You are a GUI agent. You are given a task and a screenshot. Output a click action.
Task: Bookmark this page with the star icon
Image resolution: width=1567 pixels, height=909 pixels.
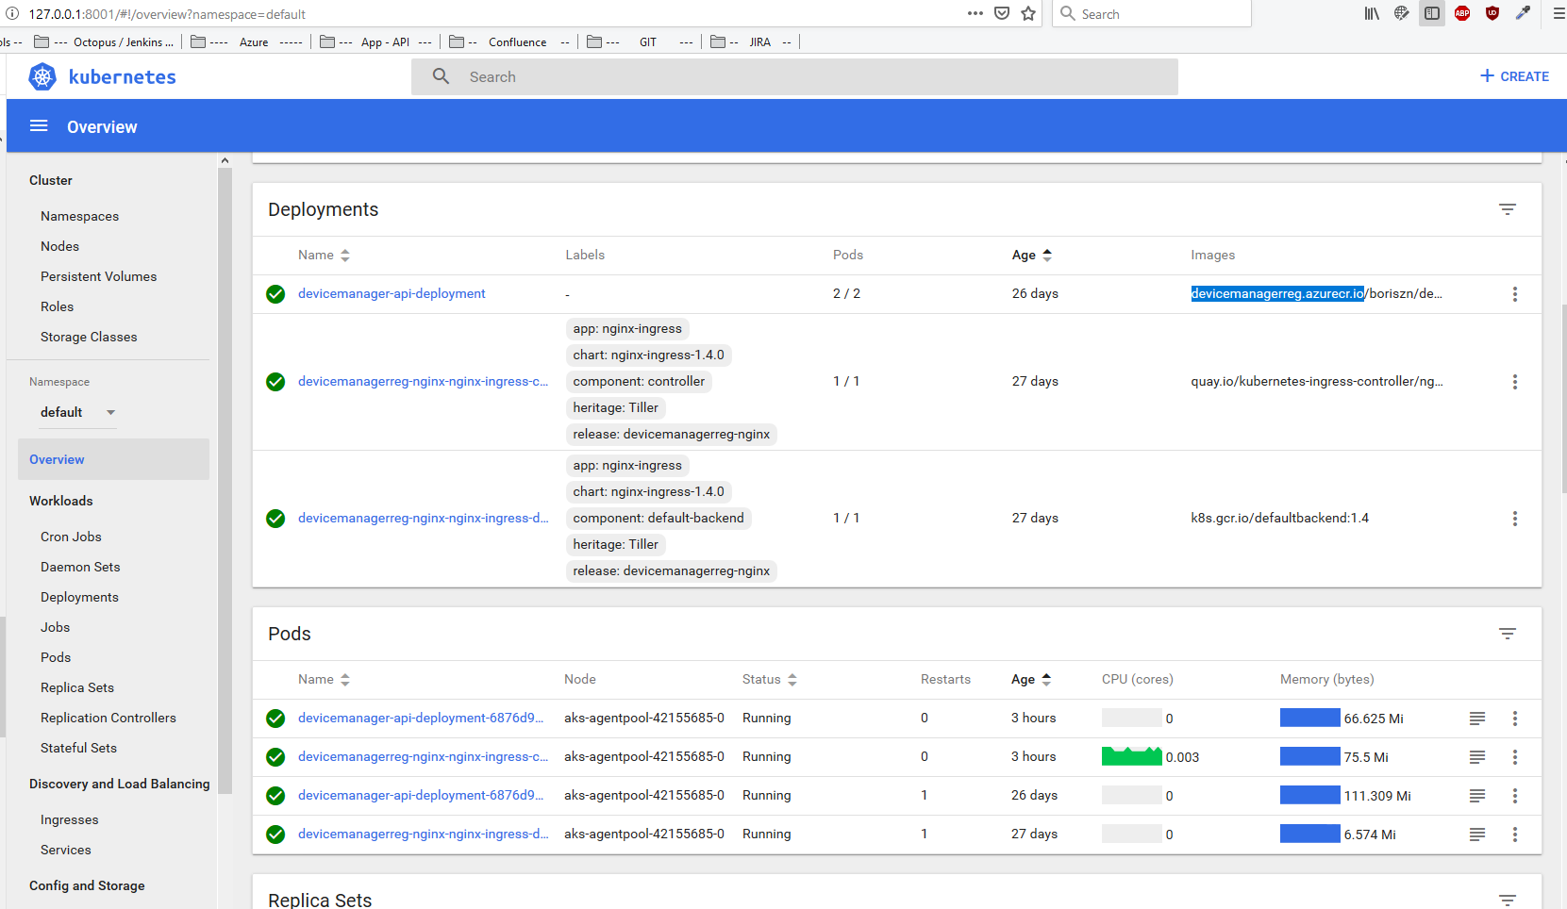(x=1028, y=13)
